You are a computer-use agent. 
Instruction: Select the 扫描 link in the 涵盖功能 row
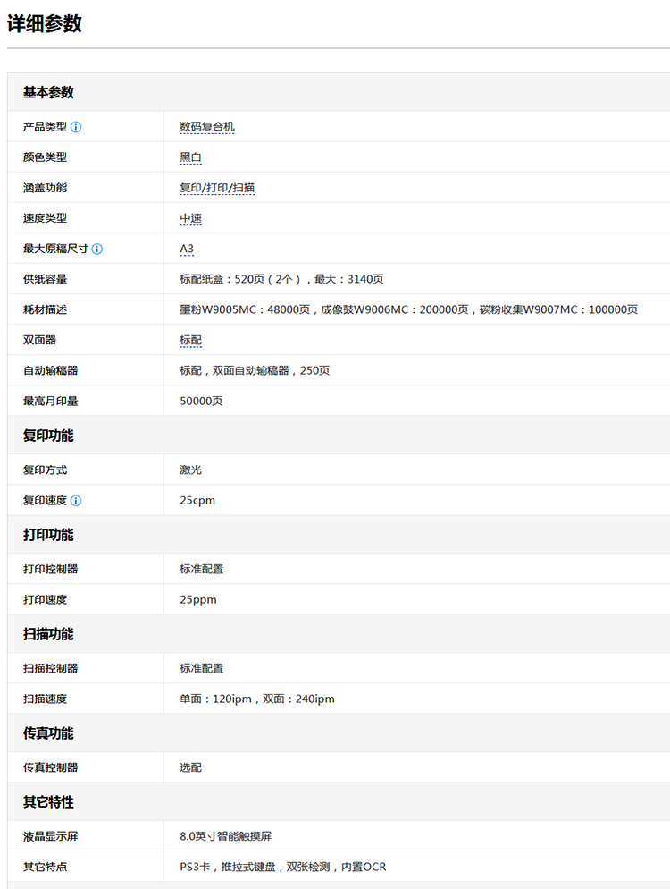[x=244, y=188]
